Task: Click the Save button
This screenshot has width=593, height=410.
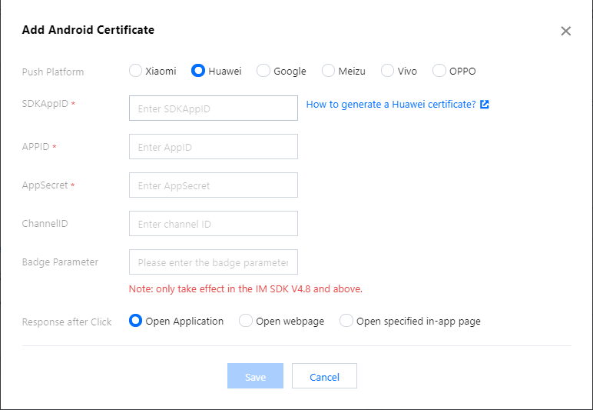Action: 255,376
